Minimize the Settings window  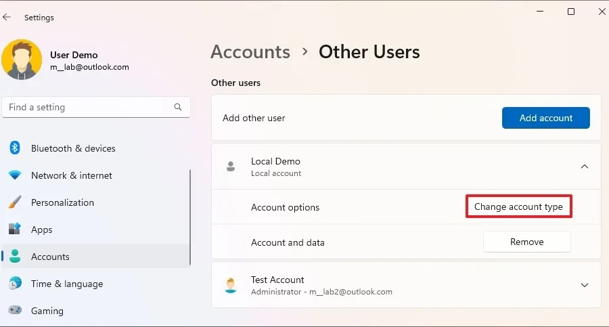540,12
